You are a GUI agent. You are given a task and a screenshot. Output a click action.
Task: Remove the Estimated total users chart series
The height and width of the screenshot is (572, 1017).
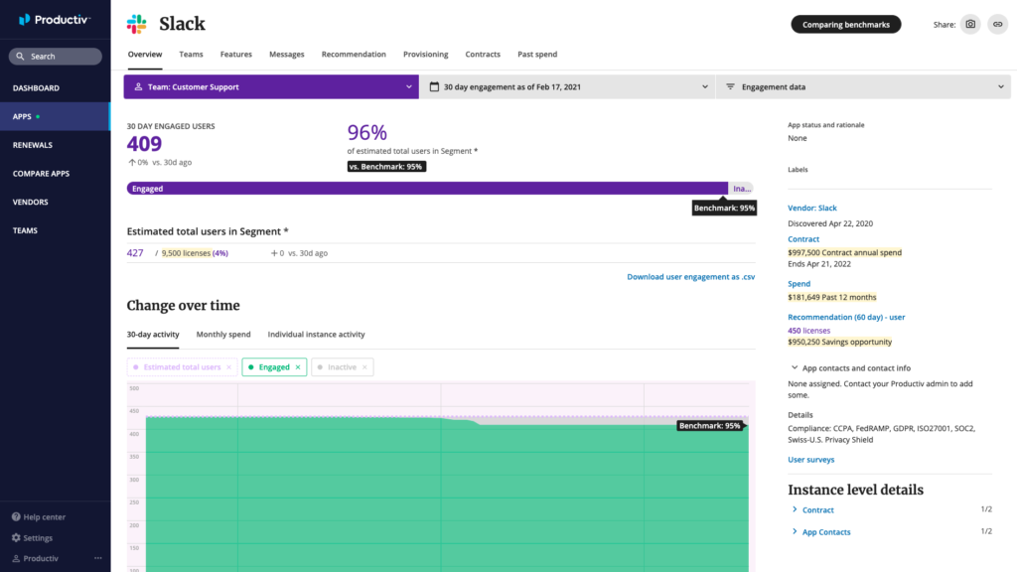(x=228, y=367)
